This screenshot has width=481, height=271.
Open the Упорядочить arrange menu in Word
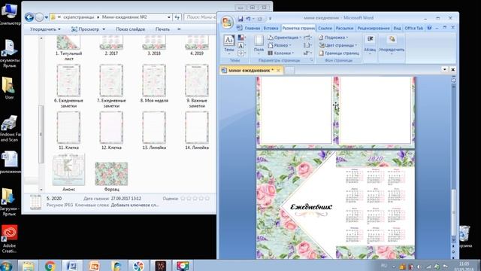[x=392, y=45]
